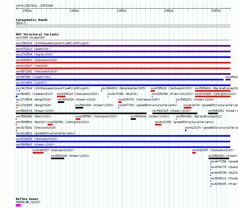The height and width of the screenshot is (208, 238).
Task: Select the nsv5895442 (Almarri2020) blue bar
Action: pos(123,147)
